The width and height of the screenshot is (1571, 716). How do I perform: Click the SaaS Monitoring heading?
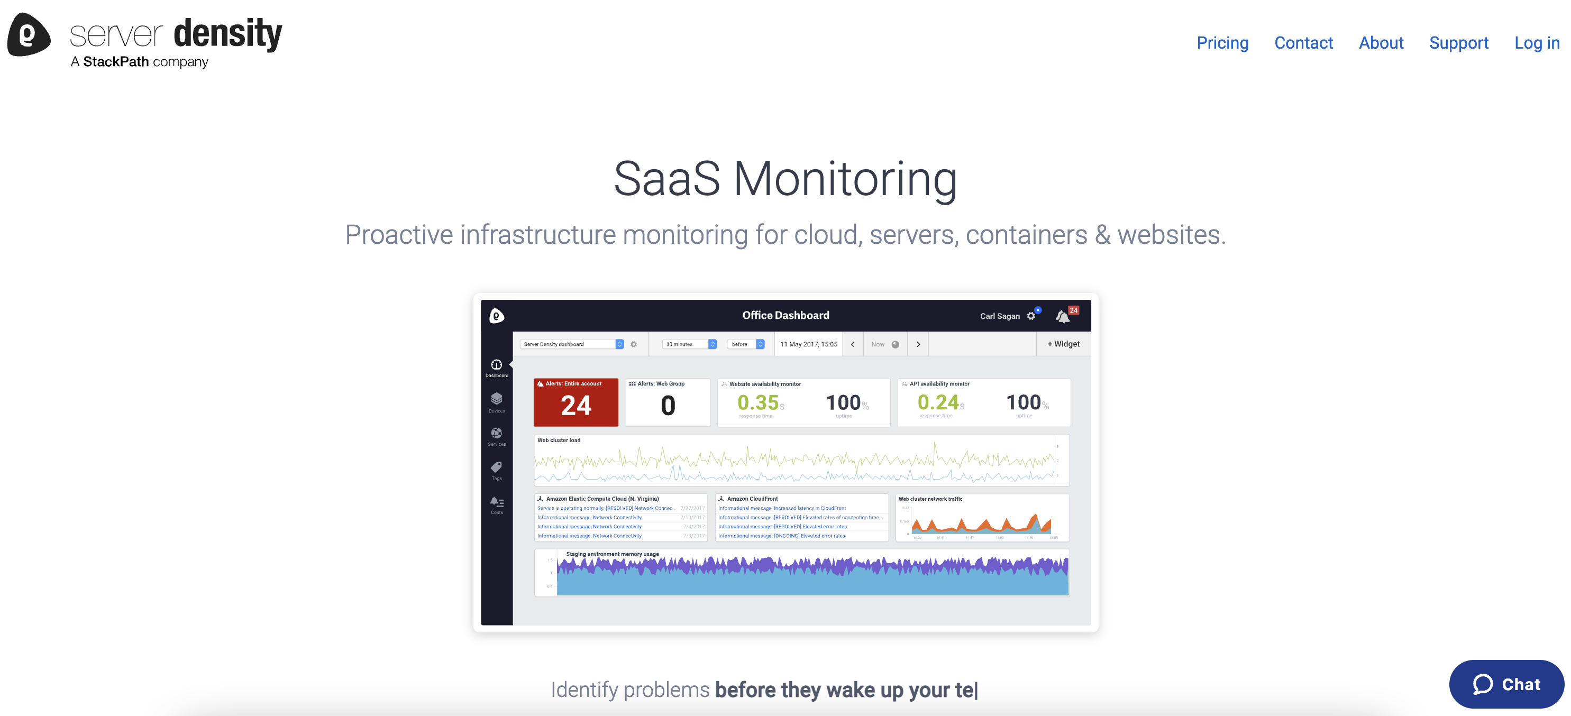click(785, 179)
